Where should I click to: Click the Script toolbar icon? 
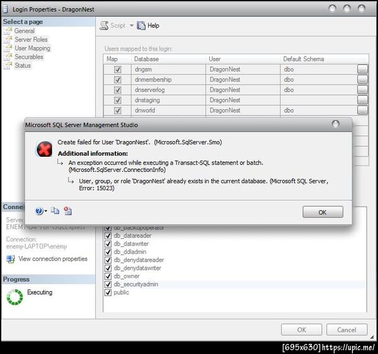coord(104,26)
